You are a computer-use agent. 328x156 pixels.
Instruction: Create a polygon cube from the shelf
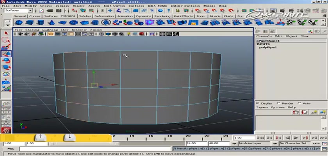click(x=30, y=22)
